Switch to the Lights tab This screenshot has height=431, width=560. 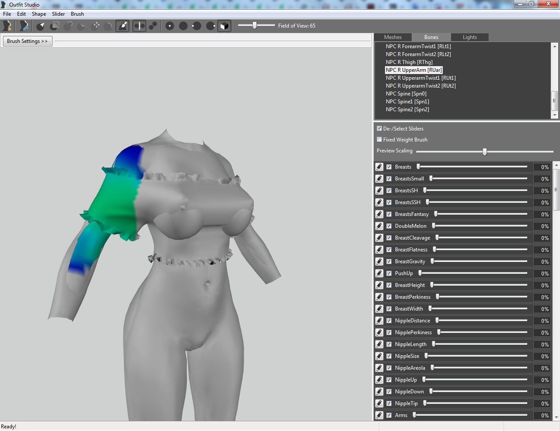click(x=470, y=37)
